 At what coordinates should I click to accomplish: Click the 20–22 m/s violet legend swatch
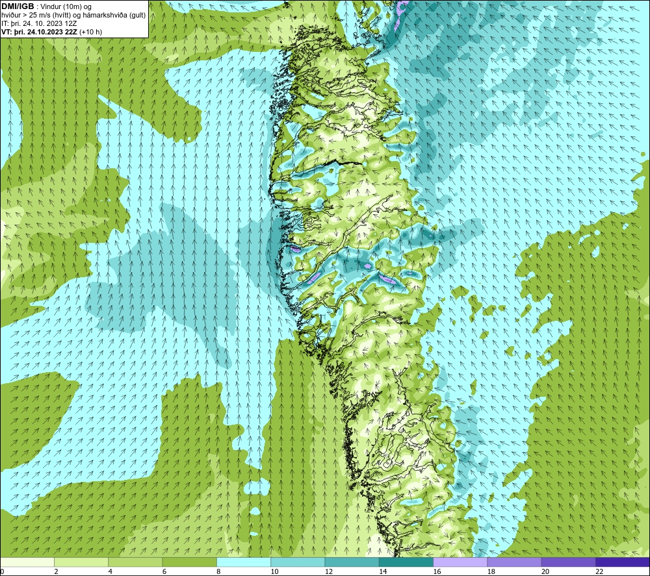[x=568, y=562]
